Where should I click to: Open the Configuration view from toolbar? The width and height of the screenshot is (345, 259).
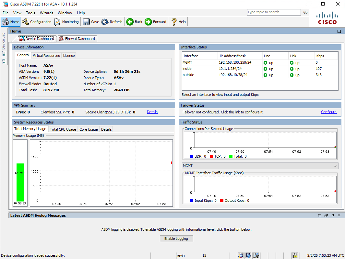[x=37, y=22]
